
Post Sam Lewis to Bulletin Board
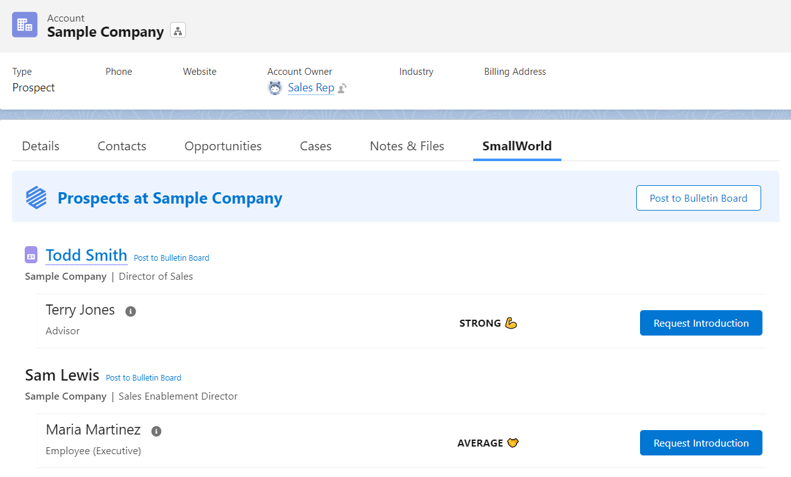[x=143, y=377]
